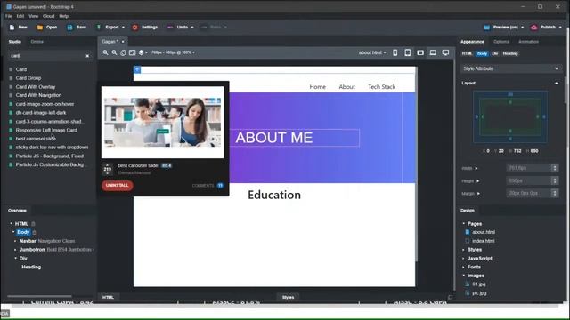Switch to landscape tablet preview size
This screenshot has height=320, width=570.
coord(420,52)
